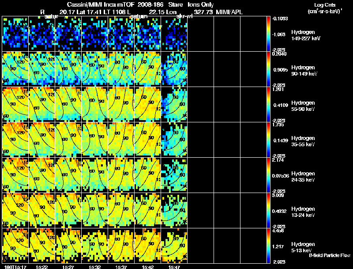Open the 13-24 keV image at 15:42

[148, 211]
